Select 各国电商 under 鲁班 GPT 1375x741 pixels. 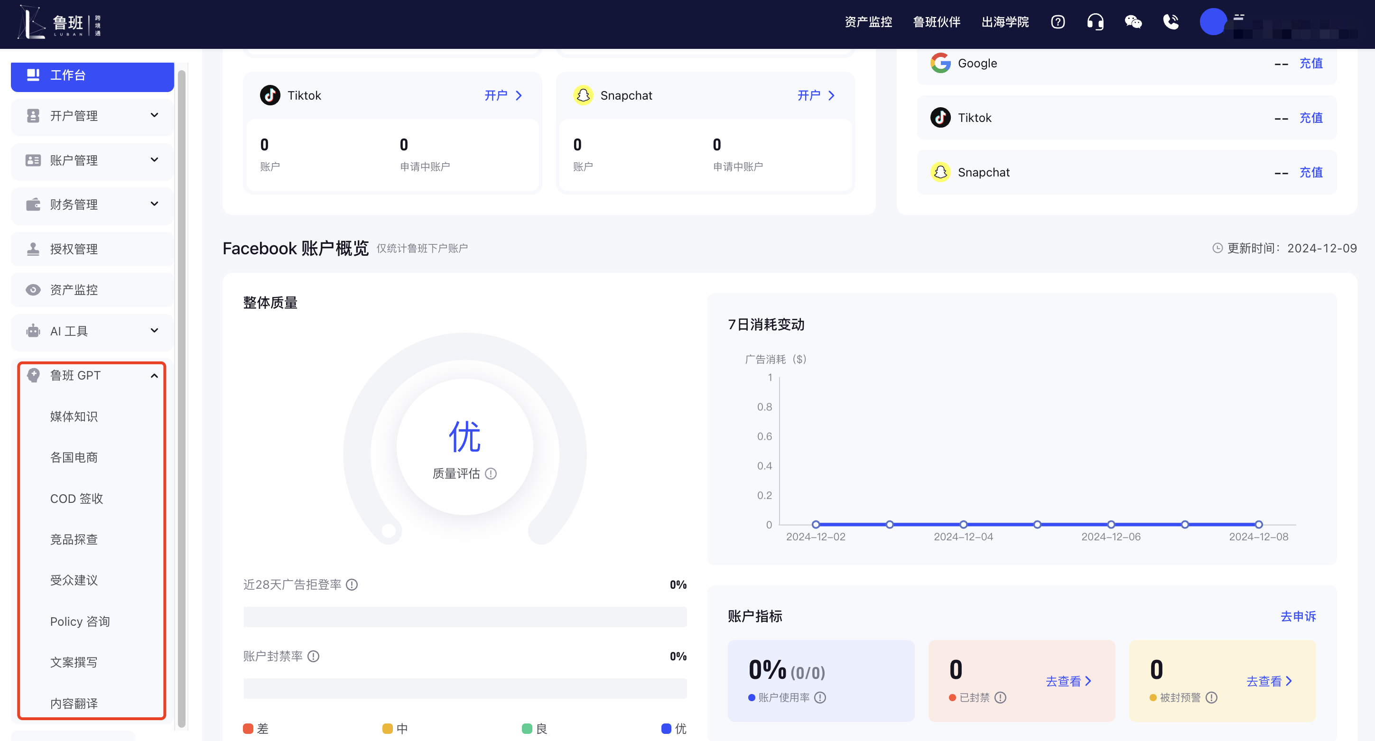(74, 457)
